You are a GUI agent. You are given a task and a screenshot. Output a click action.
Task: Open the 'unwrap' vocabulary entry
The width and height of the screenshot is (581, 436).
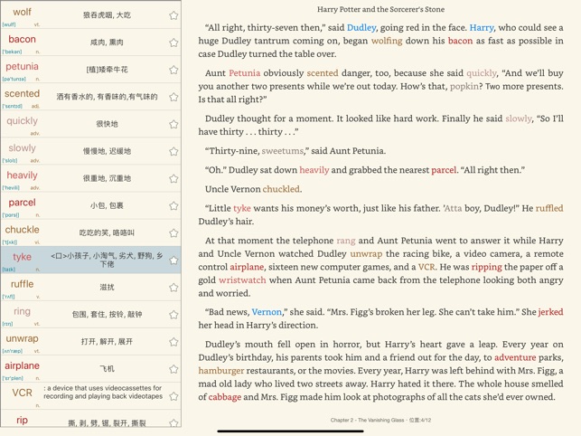(x=22, y=338)
